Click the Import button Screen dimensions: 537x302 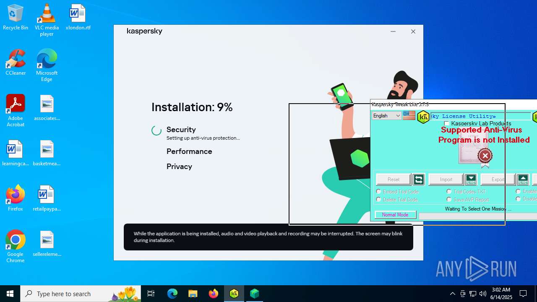coord(446,180)
